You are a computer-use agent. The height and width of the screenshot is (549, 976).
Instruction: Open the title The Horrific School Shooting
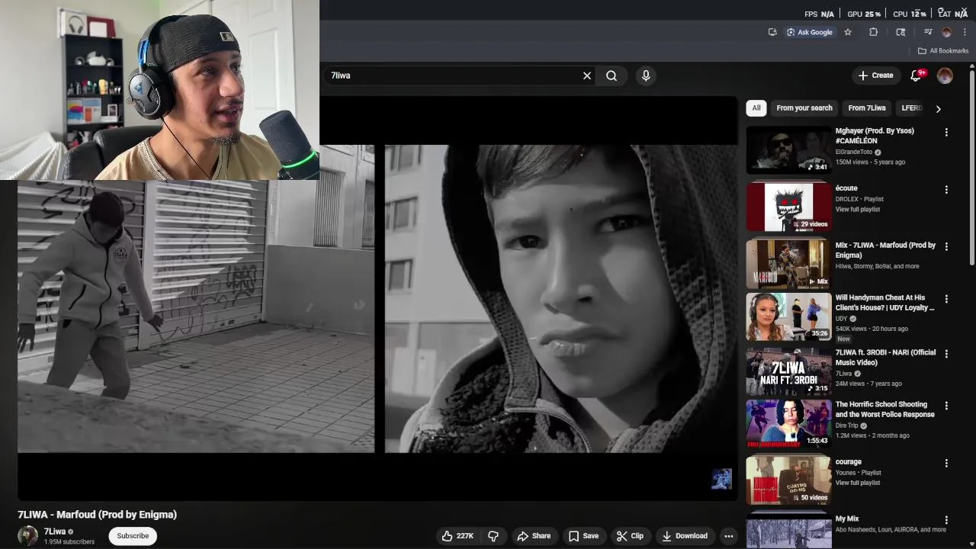point(884,409)
